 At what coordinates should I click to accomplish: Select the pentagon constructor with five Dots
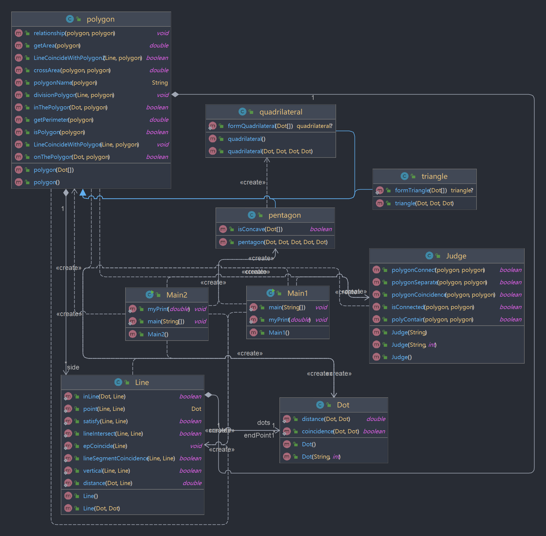point(283,242)
